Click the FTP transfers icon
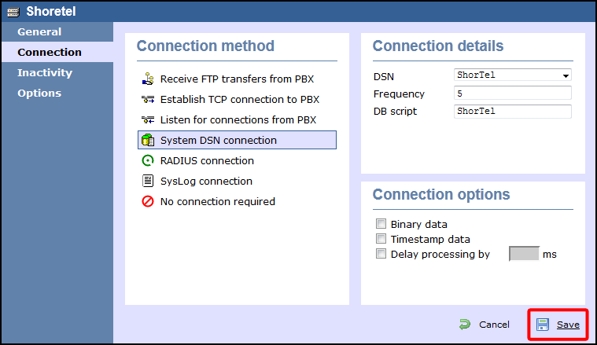Image resolution: width=597 pixels, height=345 pixels. pyautogui.click(x=148, y=79)
